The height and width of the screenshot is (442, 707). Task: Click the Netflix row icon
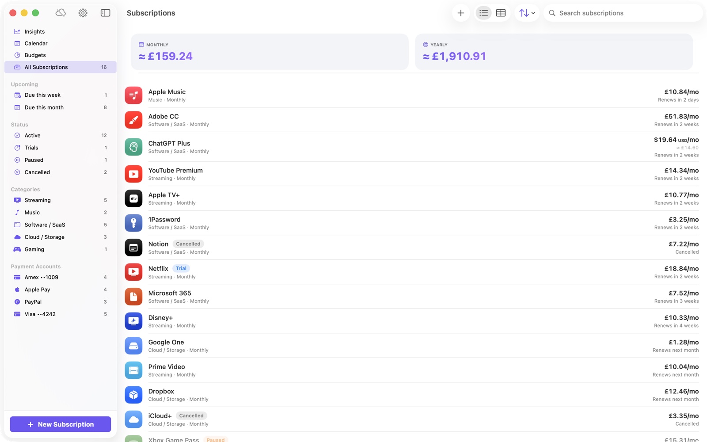point(133,272)
